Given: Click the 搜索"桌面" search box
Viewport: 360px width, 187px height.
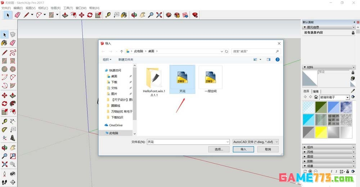Looking at the screenshot, I should click(x=256, y=51).
